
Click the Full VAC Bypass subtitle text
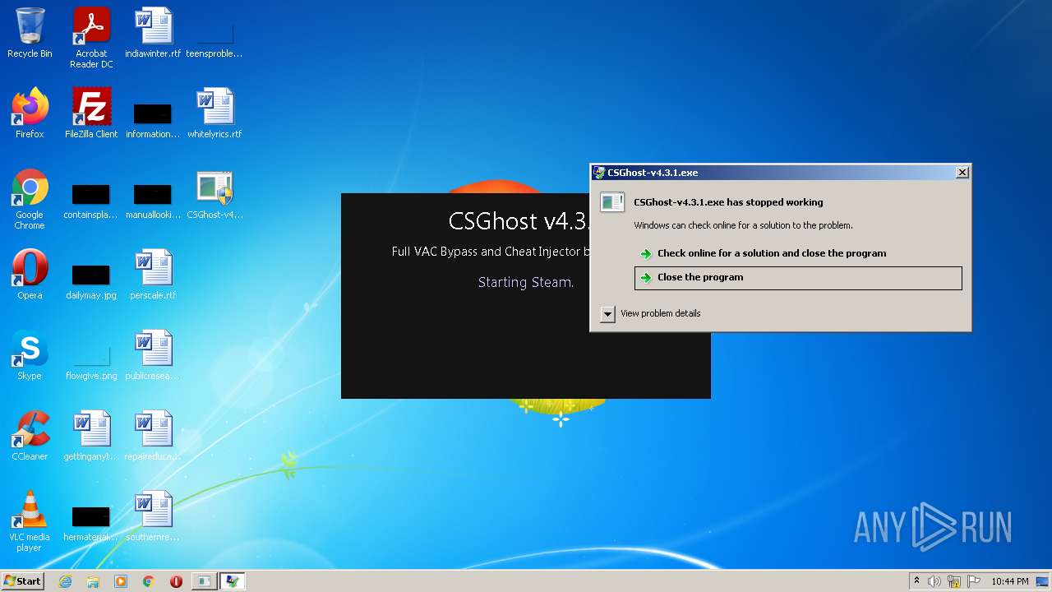(x=491, y=252)
